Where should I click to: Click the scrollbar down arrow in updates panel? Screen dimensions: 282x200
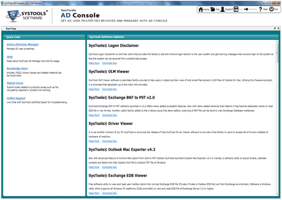[277, 194]
